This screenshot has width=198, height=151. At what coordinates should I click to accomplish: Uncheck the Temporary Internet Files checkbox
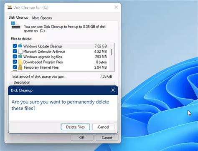[x=15, y=67]
